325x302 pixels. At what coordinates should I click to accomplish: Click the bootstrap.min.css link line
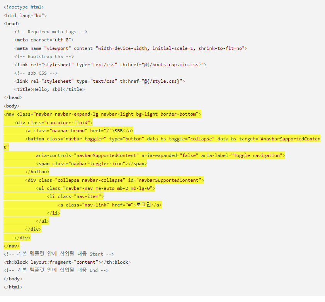tap(111, 65)
